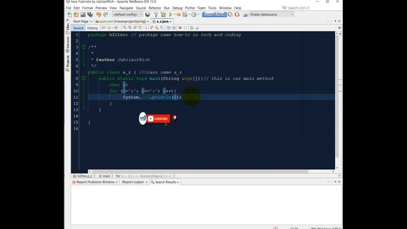Switch editor to Source view
This screenshot has height=229, width=407.
point(78,28)
